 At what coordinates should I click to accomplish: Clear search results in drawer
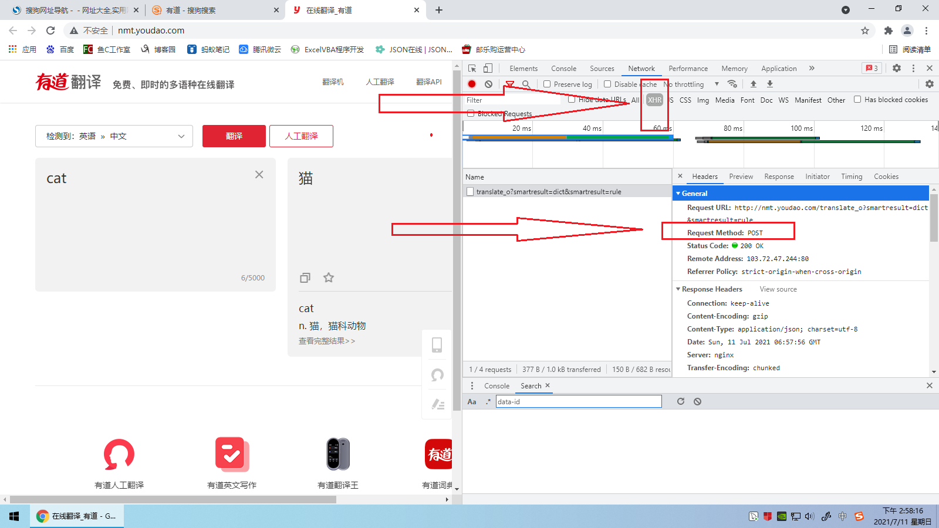(697, 401)
